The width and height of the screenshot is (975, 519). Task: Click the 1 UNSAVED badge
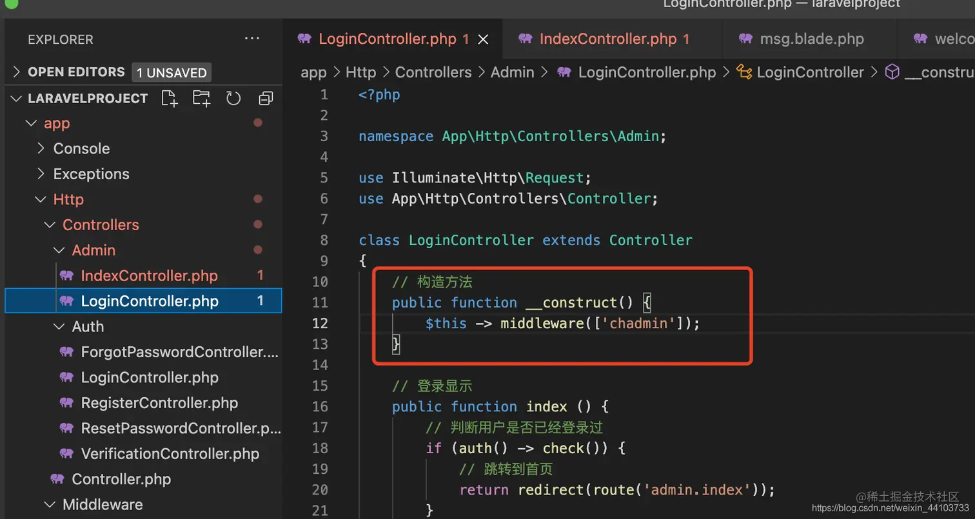[172, 73]
